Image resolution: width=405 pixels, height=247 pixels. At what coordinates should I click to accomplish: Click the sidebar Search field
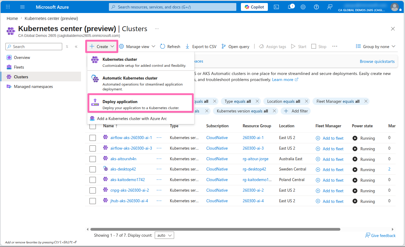(34, 47)
